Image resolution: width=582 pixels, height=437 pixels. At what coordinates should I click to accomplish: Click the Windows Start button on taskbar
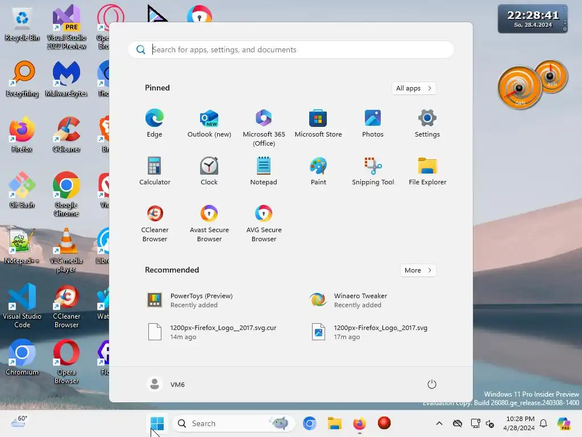157,423
